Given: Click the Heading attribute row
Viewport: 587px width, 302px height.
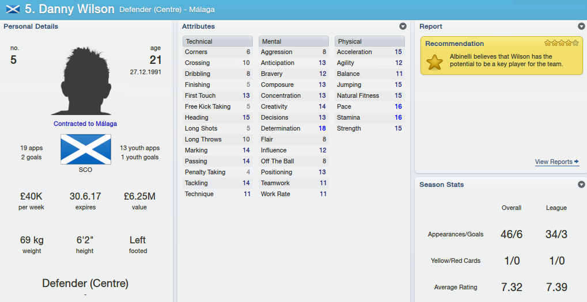Looking at the screenshot, I should click(x=218, y=117).
